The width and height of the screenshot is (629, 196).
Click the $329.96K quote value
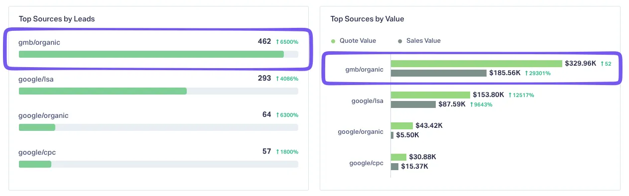pos(580,63)
